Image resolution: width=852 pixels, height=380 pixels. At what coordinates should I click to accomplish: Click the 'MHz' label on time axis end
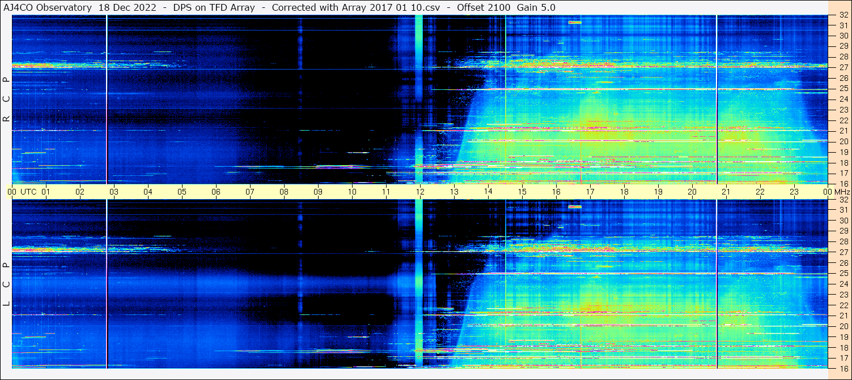click(x=842, y=192)
